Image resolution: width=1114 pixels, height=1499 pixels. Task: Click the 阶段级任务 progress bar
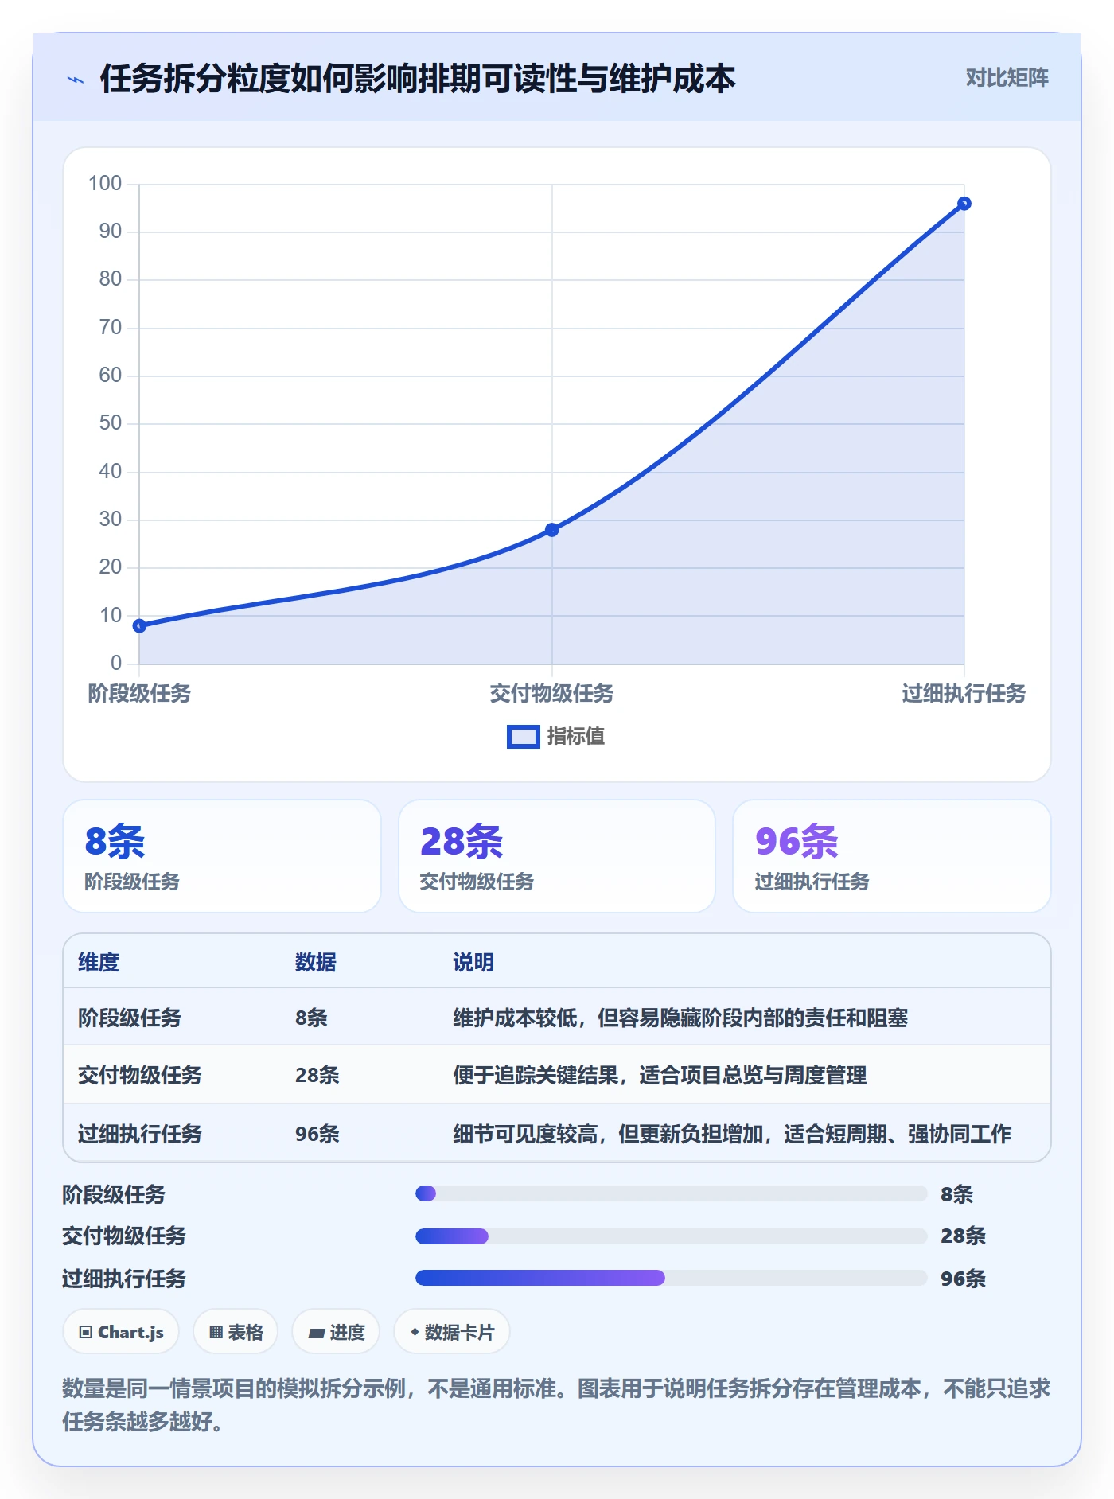tap(671, 1193)
